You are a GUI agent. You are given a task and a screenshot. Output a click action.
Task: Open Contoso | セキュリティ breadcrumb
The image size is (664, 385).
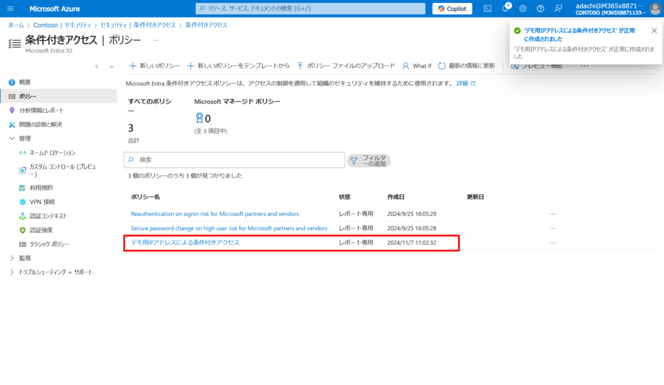coord(62,25)
